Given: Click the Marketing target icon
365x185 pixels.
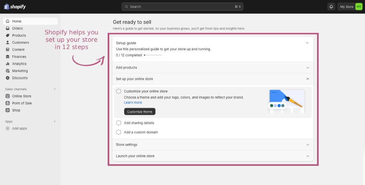Looking at the screenshot, I should (8, 71).
